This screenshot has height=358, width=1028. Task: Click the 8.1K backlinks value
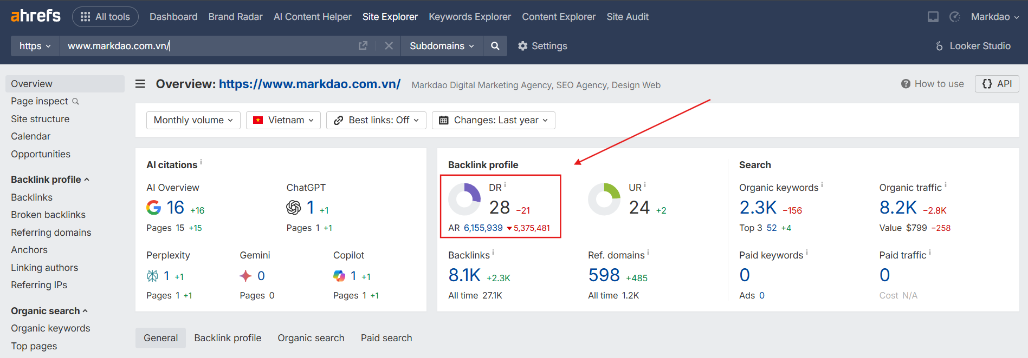(x=464, y=275)
